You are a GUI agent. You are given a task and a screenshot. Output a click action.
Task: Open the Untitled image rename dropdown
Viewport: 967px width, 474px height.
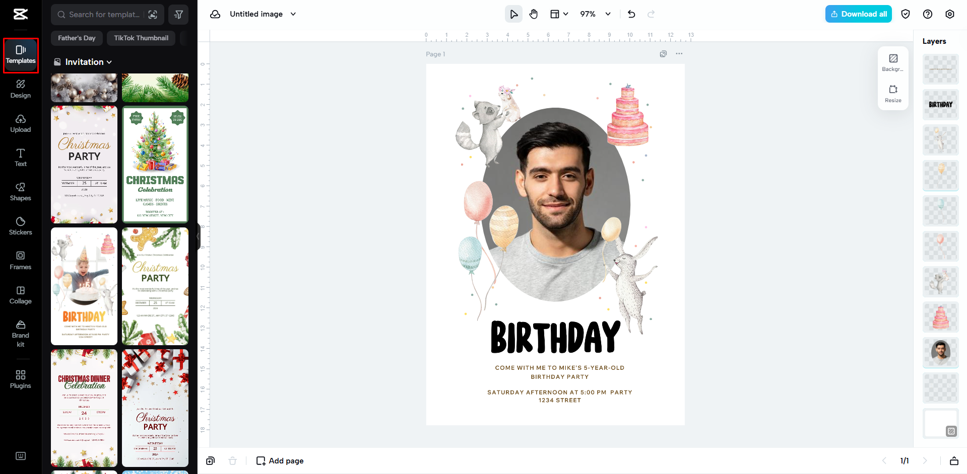[262, 14]
